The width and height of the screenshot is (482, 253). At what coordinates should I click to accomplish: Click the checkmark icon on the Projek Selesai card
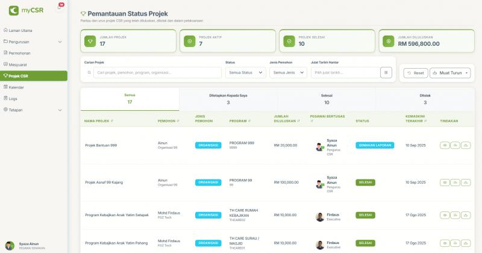click(289, 41)
